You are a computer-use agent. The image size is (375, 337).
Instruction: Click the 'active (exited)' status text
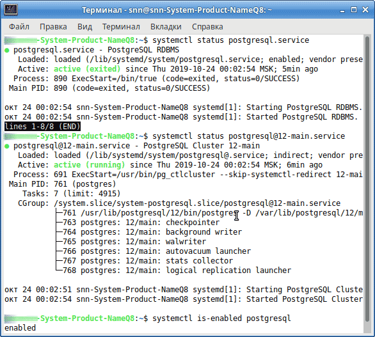click(x=87, y=69)
